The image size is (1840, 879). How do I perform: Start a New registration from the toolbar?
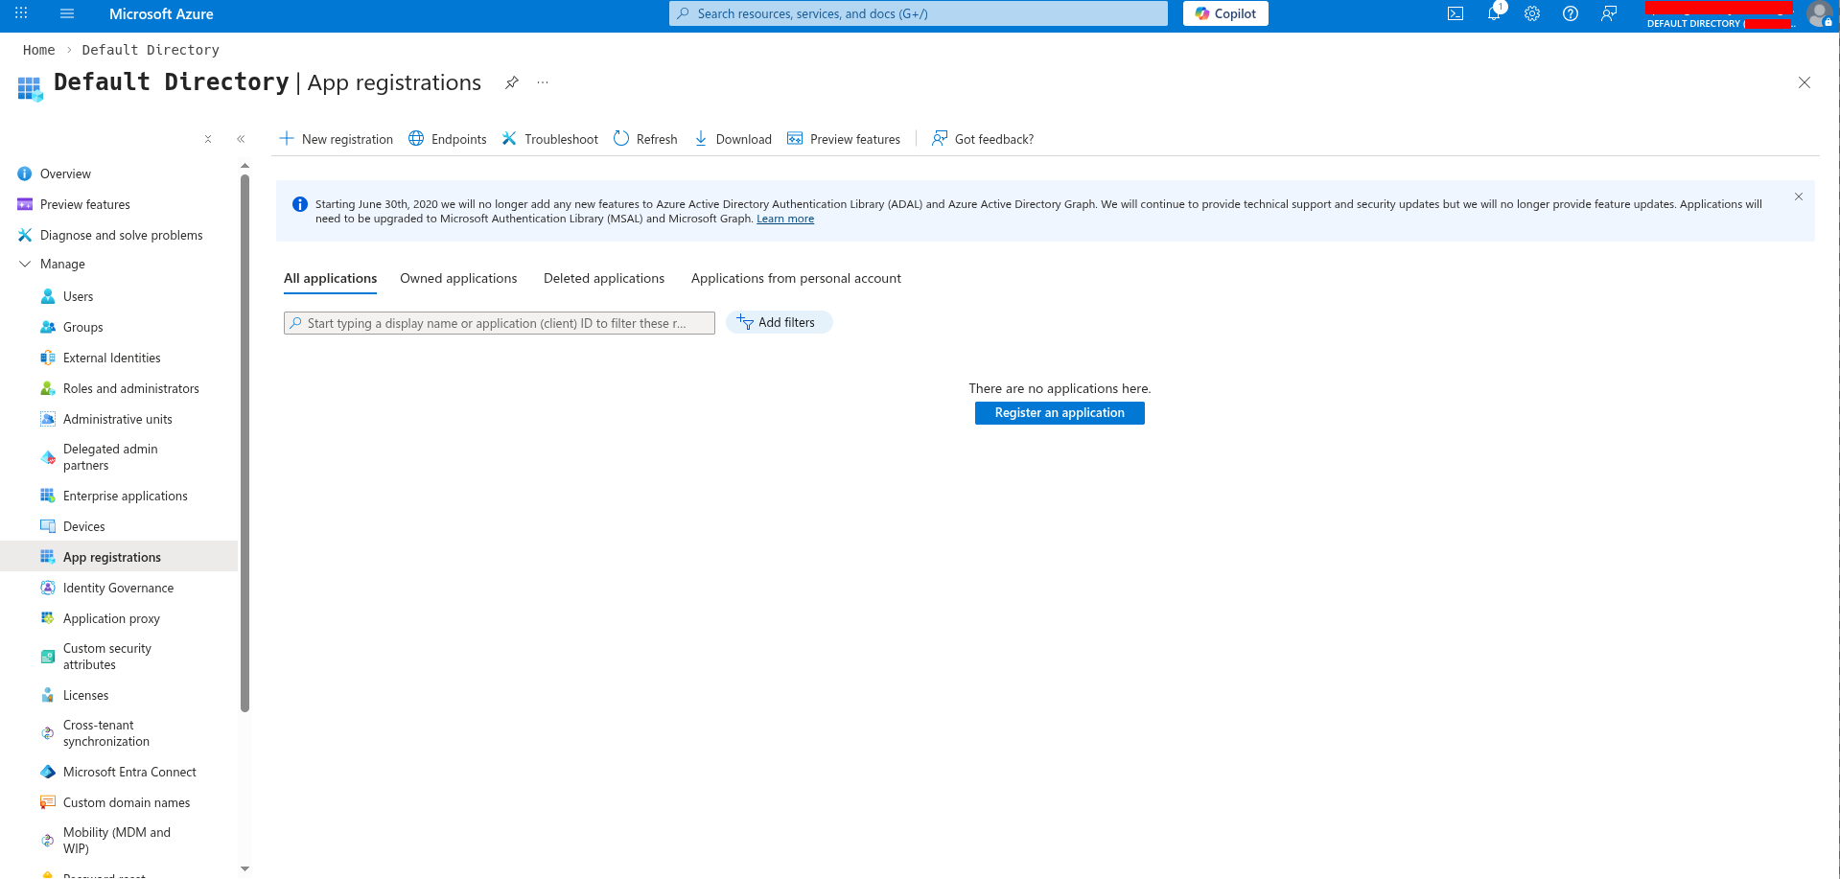coord(336,138)
